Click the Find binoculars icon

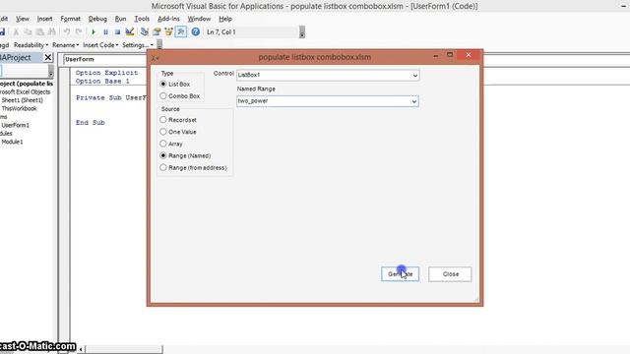point(52,31)
